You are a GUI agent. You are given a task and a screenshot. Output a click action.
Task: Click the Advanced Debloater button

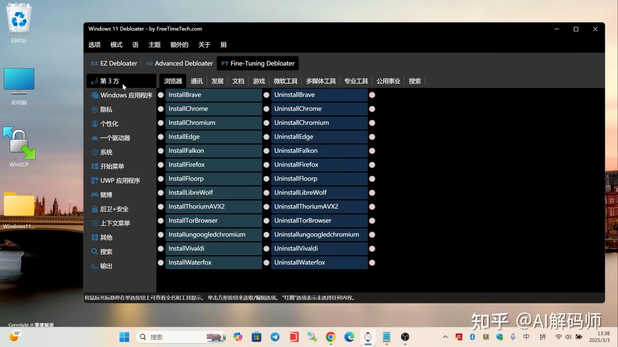[x=179, y=63]
